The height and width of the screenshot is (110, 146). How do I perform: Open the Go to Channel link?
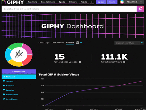coord(12,99)
